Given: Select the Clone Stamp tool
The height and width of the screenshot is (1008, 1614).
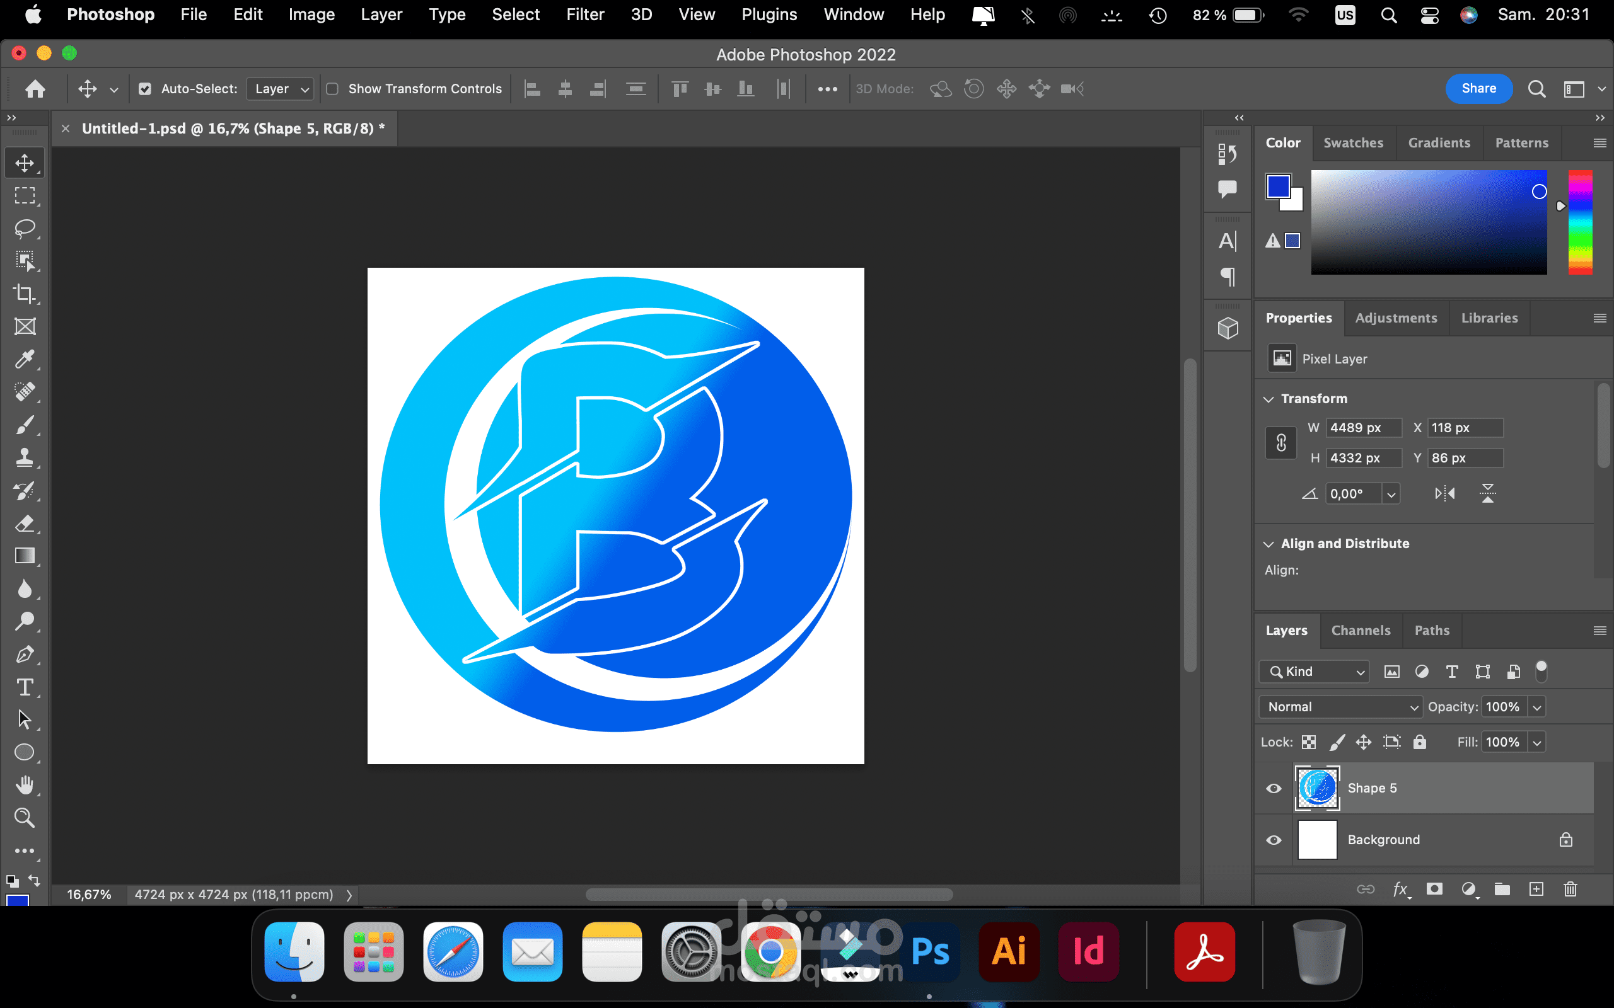Looking at the screenshot, I should tap(25, 457).
